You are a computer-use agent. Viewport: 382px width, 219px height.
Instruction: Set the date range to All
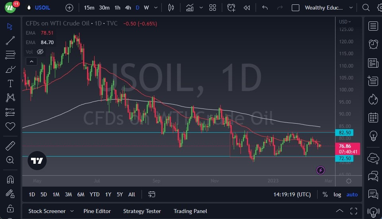(132, 194)
